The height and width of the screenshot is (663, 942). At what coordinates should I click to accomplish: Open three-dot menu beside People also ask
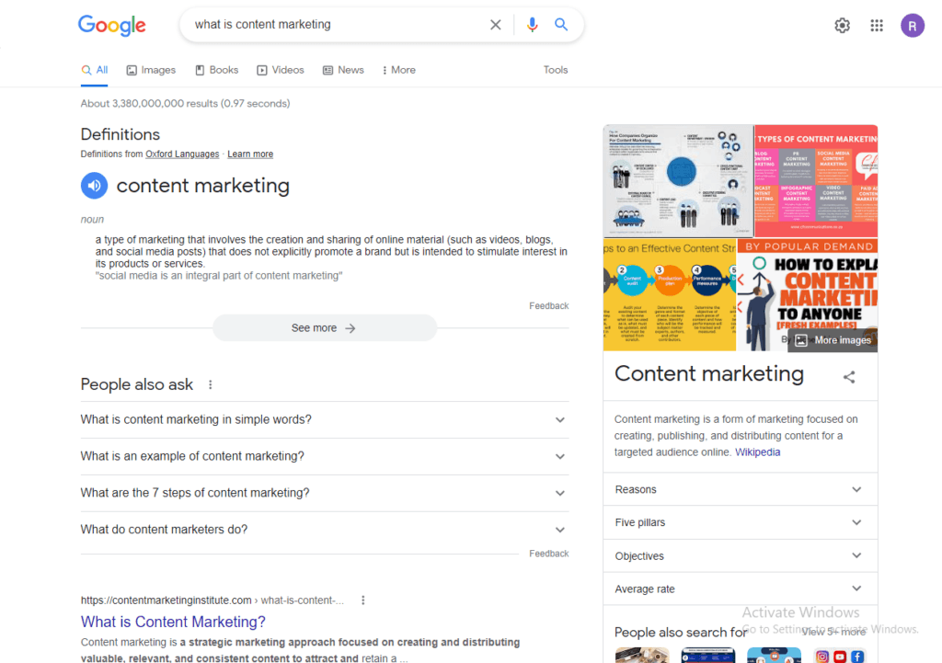pyautogui.click(x=211, y=385)
